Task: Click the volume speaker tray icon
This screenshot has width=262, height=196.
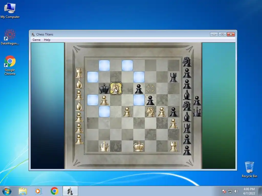Action: (x=236, y=191)
